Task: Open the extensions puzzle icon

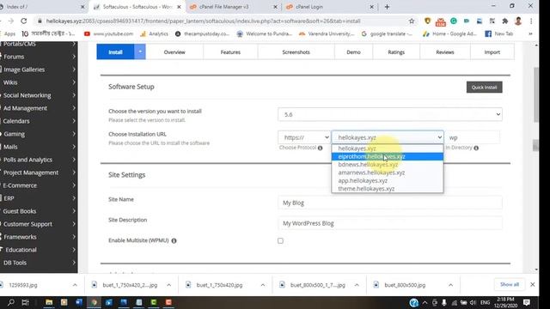Action: pos(505,21)
